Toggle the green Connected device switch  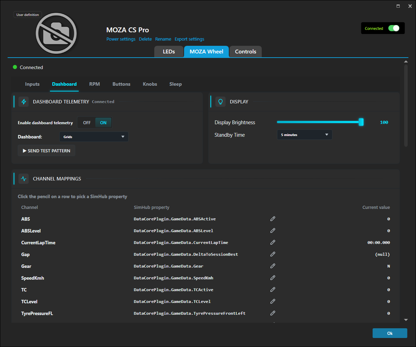394,28
